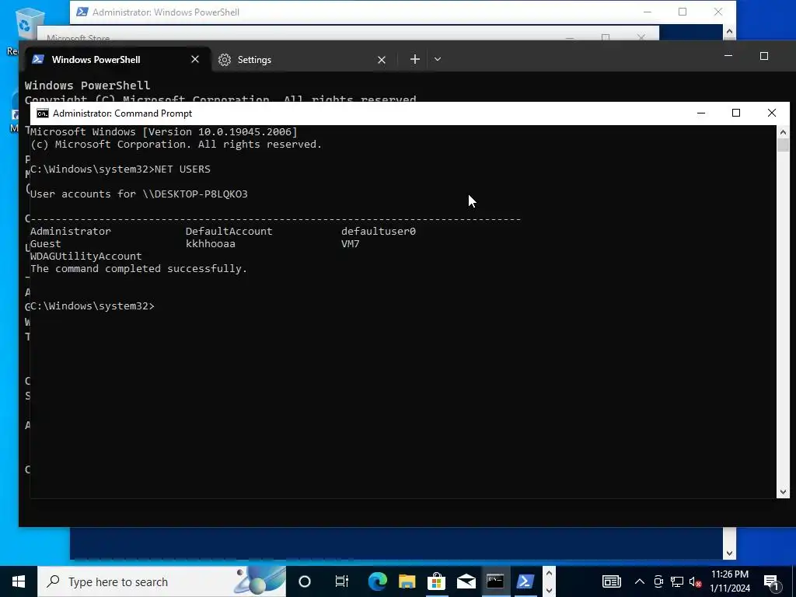Click the Administrator account name in output
Image resolution: width=796 pixels, height=597 pixels.
[x=71, y=232]
